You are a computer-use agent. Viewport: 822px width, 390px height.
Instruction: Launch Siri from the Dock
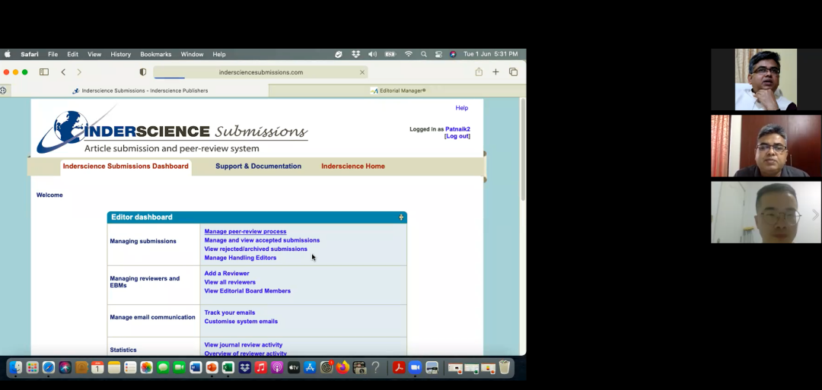(x=65, y=367)
